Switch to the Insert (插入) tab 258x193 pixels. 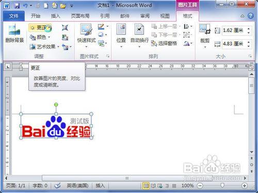56,16
